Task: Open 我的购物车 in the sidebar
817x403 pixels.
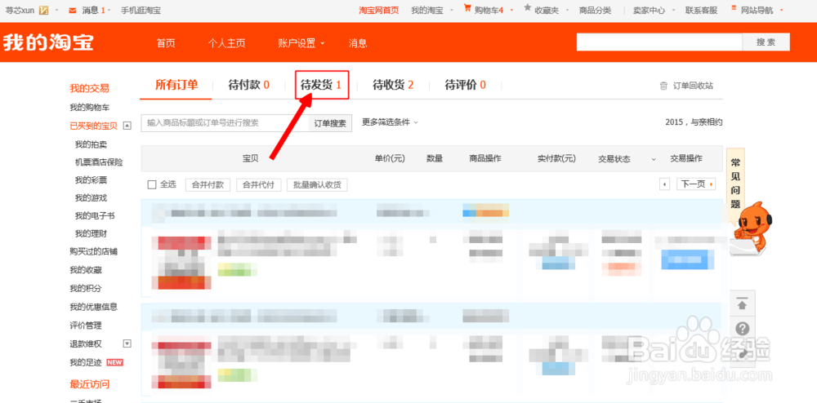Action: click(x=90, y=107)
